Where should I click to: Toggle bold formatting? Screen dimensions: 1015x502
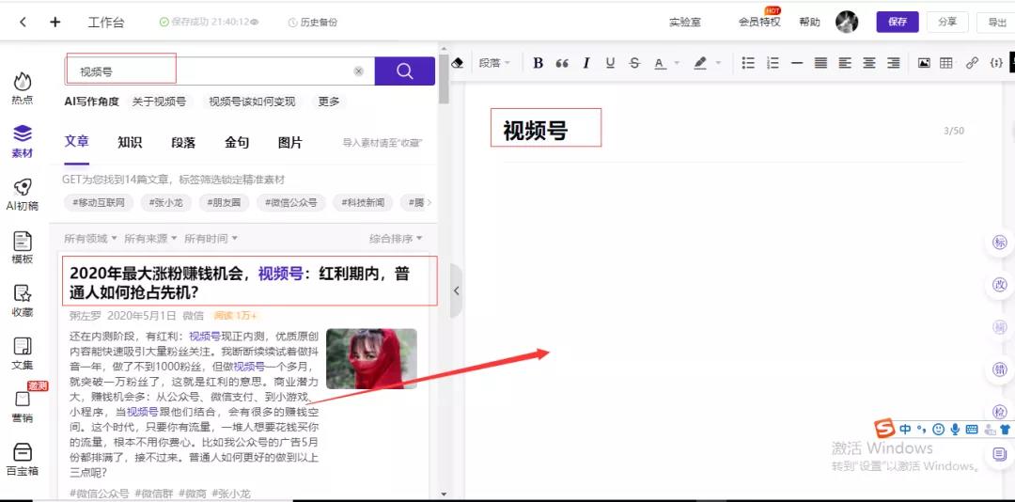click(x=538, y=63)
